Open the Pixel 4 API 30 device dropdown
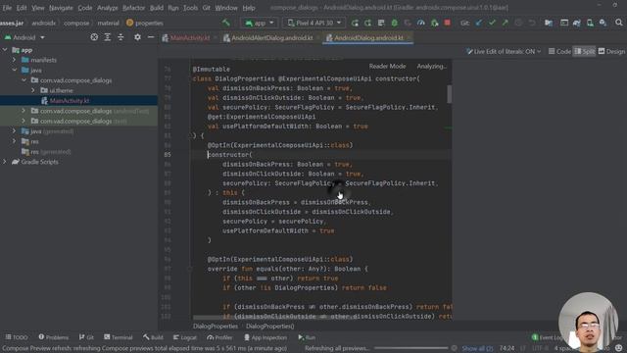627x353 pixels. [314, 23]
